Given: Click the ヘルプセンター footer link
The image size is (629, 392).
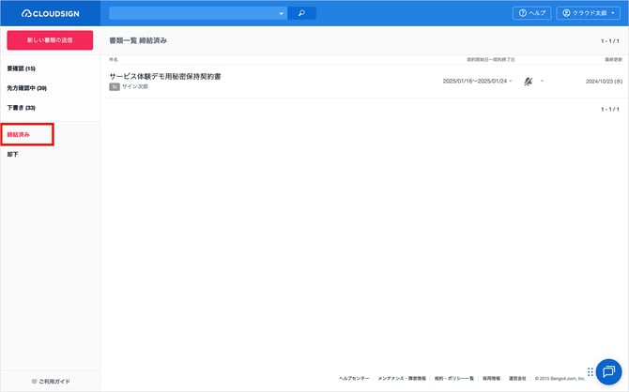Looking at the screenshot, I should click(354, 379).
